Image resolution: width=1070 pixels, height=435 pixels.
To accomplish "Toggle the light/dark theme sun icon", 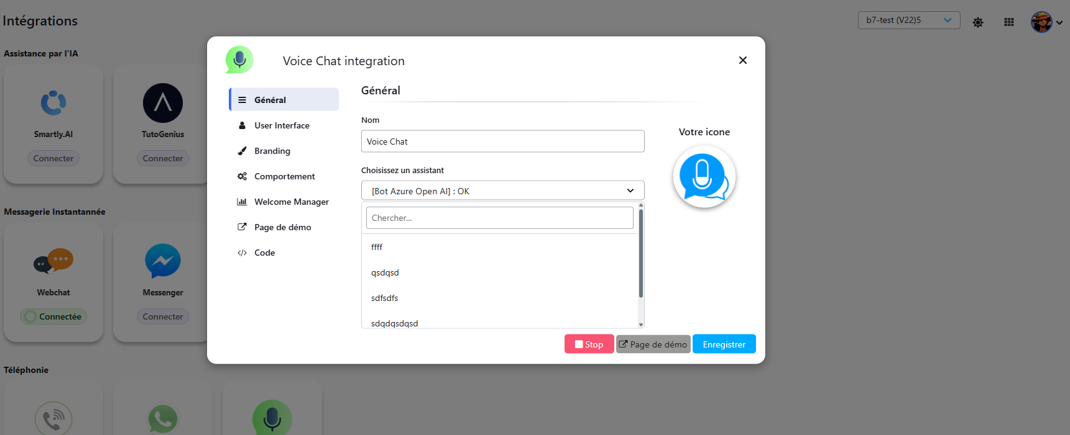I will (978, 22).
